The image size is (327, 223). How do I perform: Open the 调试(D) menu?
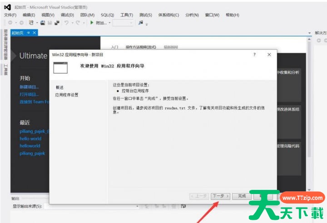67,15
